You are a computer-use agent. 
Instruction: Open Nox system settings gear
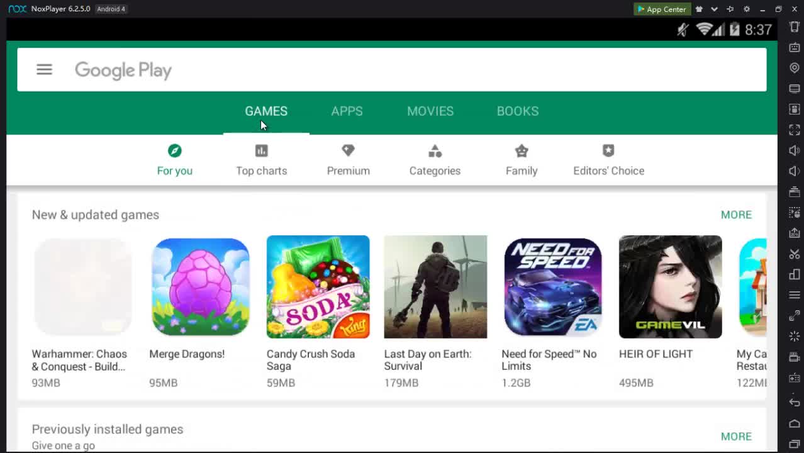pyautogui.click(x=747, y=9)
